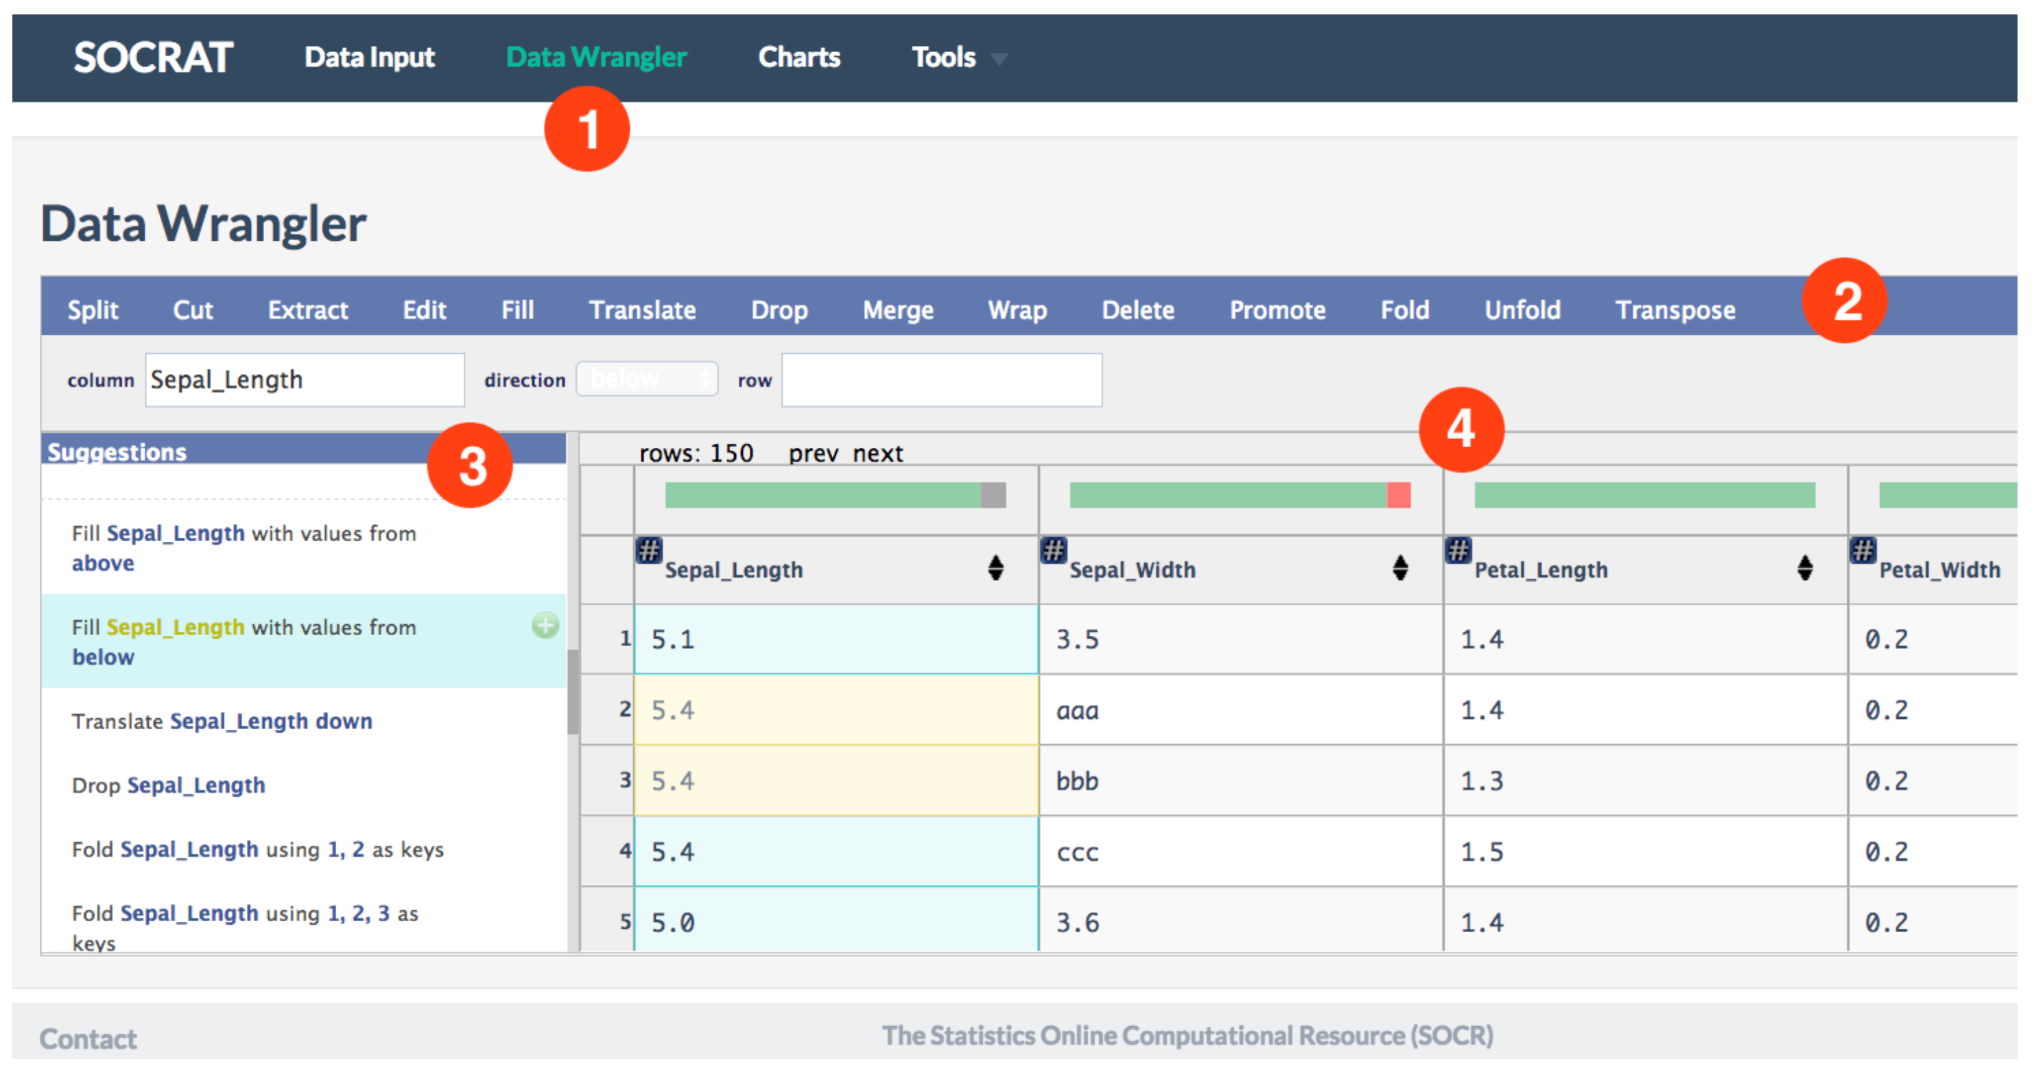Sort the Petal_Length column using arrows
The height and width of the screenshot is (1081, 2034).
(1804, 568)
